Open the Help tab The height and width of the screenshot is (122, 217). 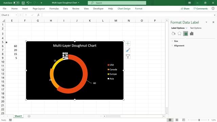click(111, 8)
